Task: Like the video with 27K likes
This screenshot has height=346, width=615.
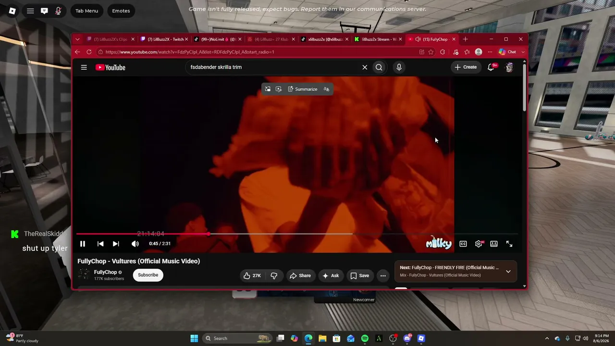Action: coord(252,275)
